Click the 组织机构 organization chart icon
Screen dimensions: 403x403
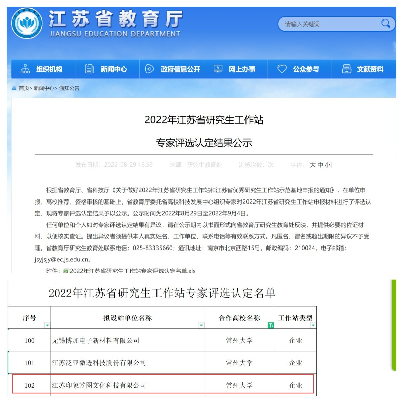[25, 69]
